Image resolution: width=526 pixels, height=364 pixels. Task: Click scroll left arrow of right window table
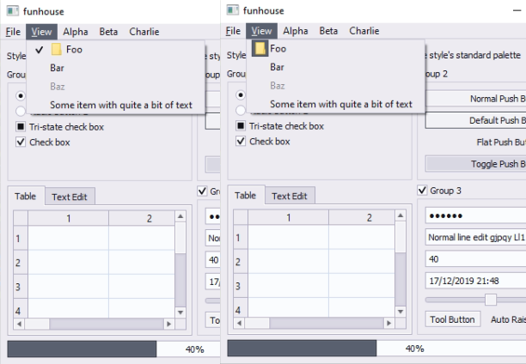click(239, 323)
